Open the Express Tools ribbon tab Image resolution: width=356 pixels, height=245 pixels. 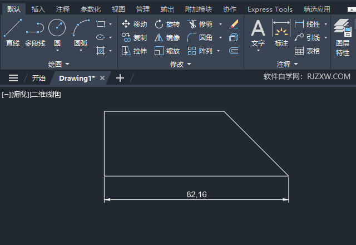(x=270, y=9)
